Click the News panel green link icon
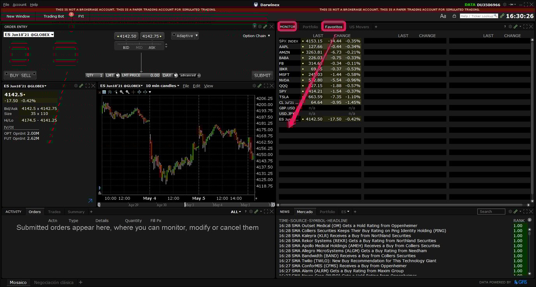The width and height of the screenshot is (536, 287). click(x=515, y=211)
